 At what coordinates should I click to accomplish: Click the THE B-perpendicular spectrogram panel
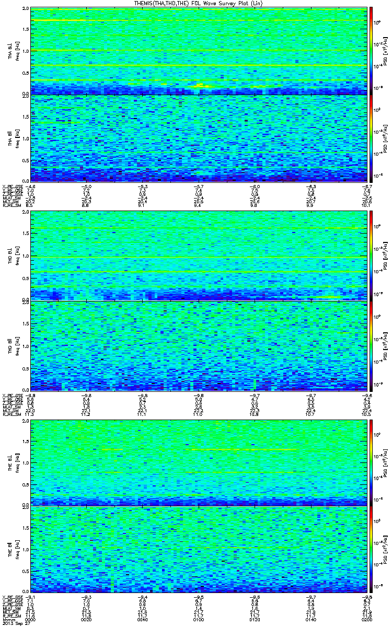click(x=199, y=462)
